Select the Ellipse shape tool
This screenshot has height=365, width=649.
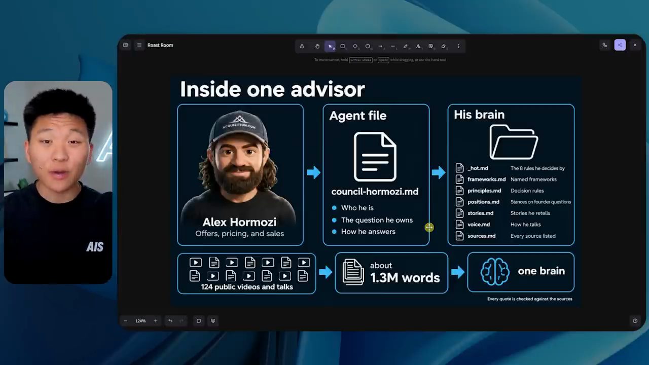368,46
